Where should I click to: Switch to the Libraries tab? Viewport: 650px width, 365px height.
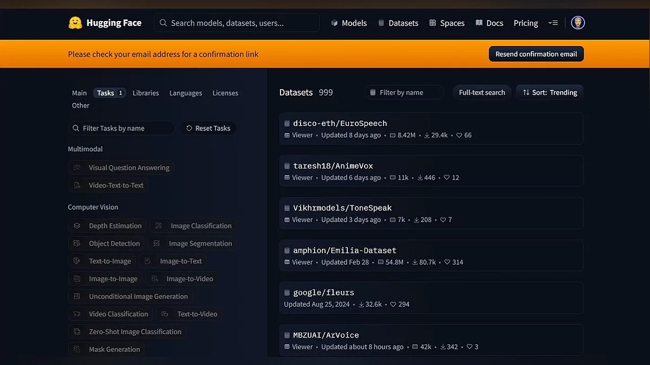point(146,93)
